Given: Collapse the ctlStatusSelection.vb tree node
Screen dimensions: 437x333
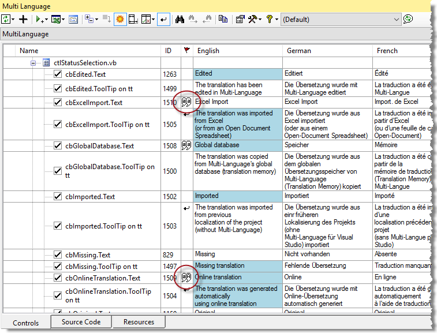Looking at the screenshot, I should 33,62.
